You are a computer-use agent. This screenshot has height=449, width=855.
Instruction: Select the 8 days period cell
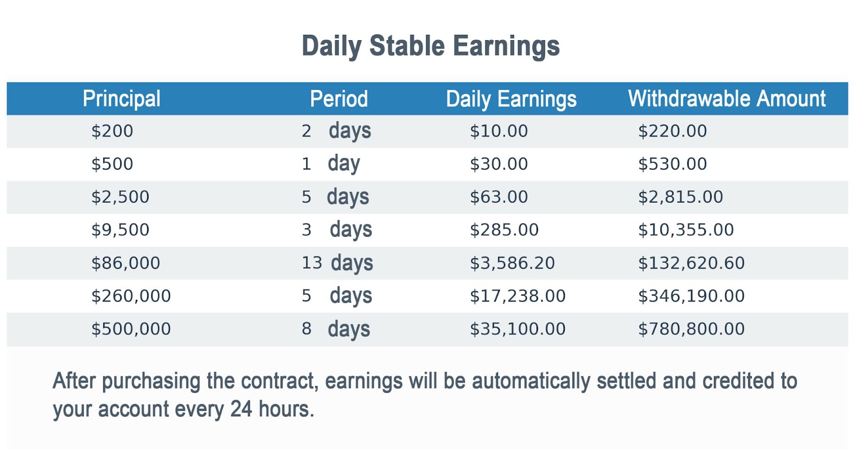(336, 329)
